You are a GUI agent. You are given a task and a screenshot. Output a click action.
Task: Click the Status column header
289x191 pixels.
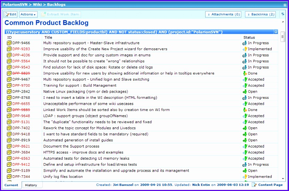pos(249,38)
